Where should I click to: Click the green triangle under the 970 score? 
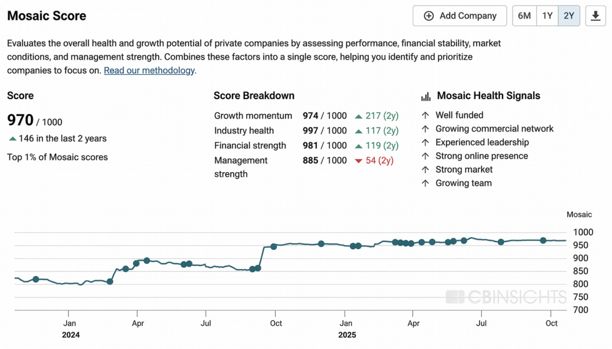point(13,139)
